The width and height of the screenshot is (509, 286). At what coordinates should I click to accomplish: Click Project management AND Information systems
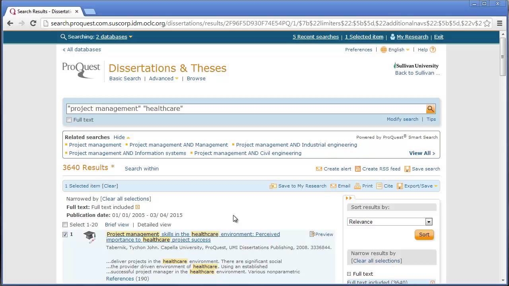(x=127, y=153)
